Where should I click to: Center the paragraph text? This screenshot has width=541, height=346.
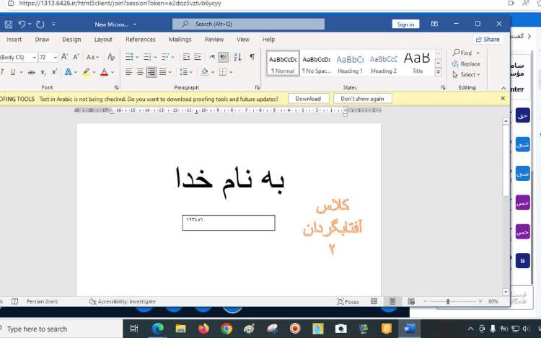pyautogui.click(x=140, y=72)
